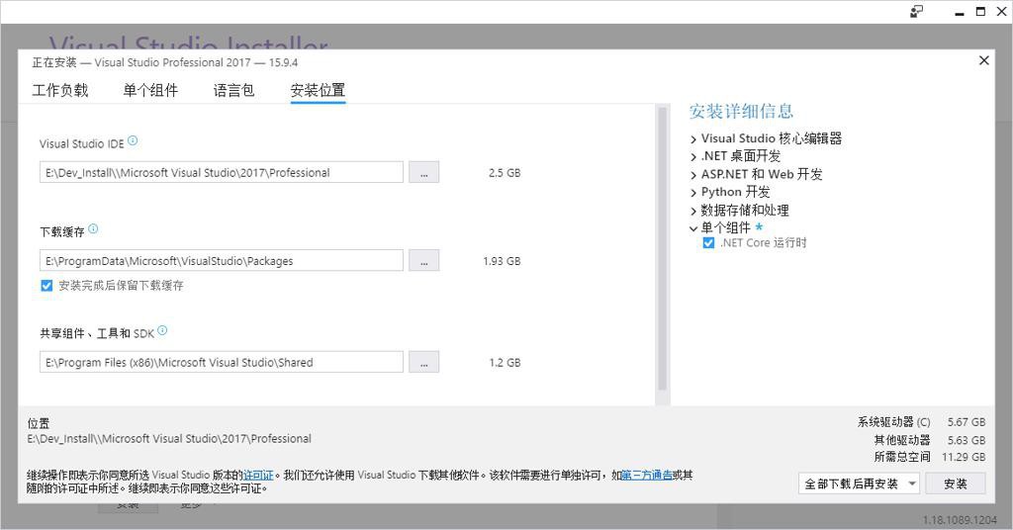Screen dimensions: 1013x530
Task: Click Shared components path input field
Action: (x=222, y=362)
